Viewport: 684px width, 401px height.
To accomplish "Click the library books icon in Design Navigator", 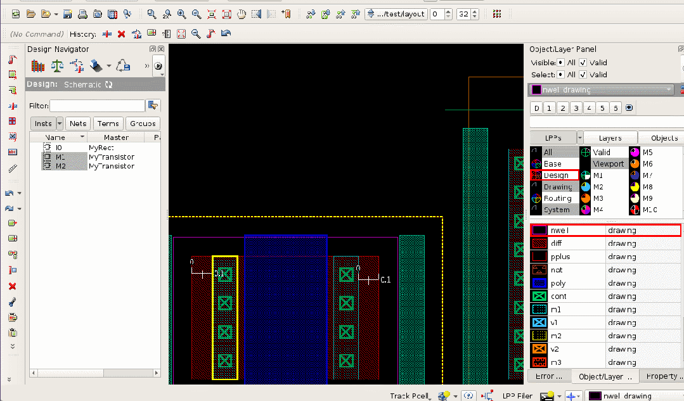I will [38, 67].
